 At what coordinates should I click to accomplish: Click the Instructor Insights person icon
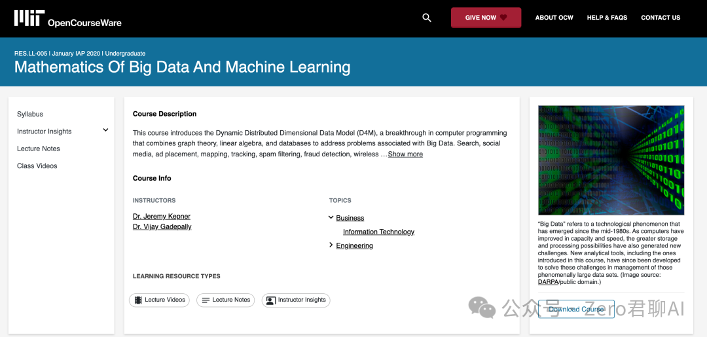click(x=271, y=300)
